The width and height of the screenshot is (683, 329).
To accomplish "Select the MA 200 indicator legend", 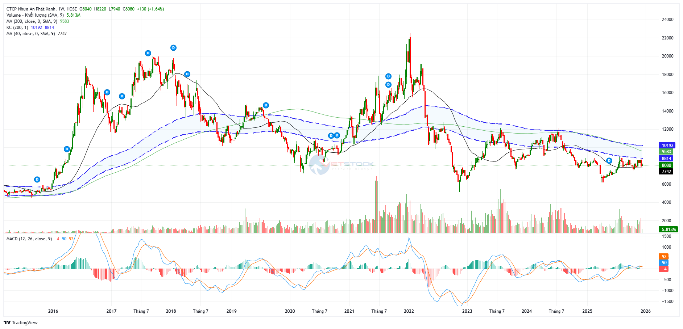I will click(x=31, y=21).
